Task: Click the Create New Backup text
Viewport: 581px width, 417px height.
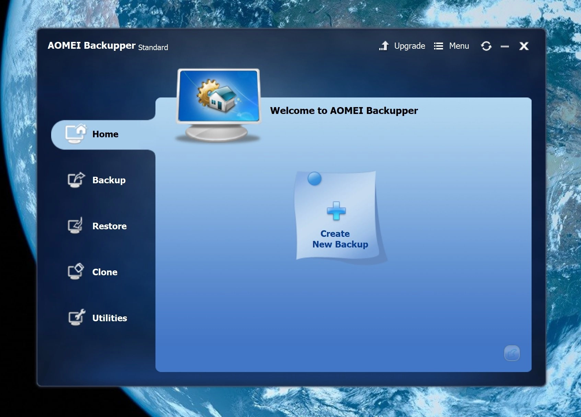Action: click(x=340, y=239)
